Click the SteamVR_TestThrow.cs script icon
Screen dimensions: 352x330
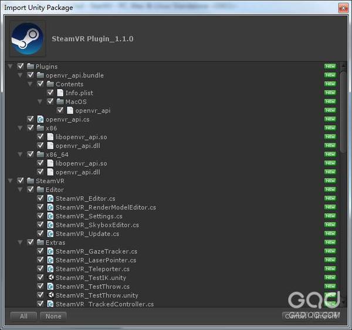pyautogui.click(x=50, y=287)
